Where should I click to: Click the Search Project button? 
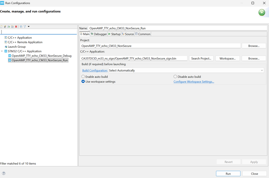pyautogui.click(x=201, y=59)
